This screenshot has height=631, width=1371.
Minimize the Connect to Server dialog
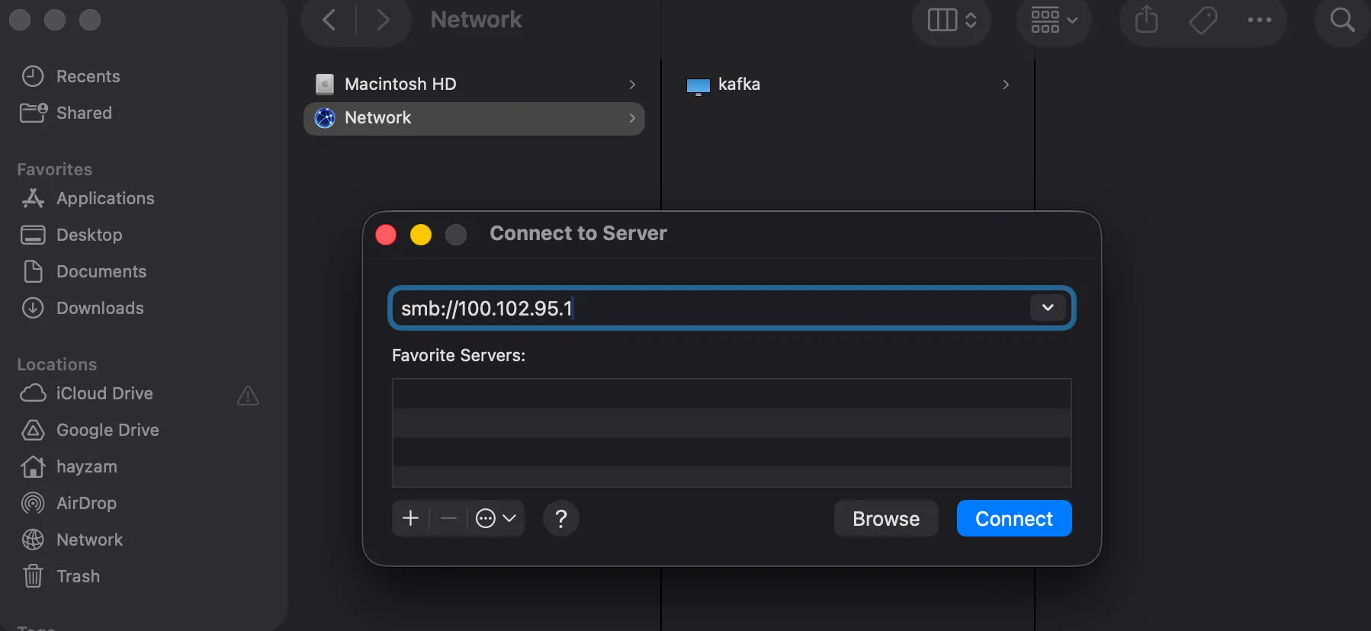coord(421,235)
